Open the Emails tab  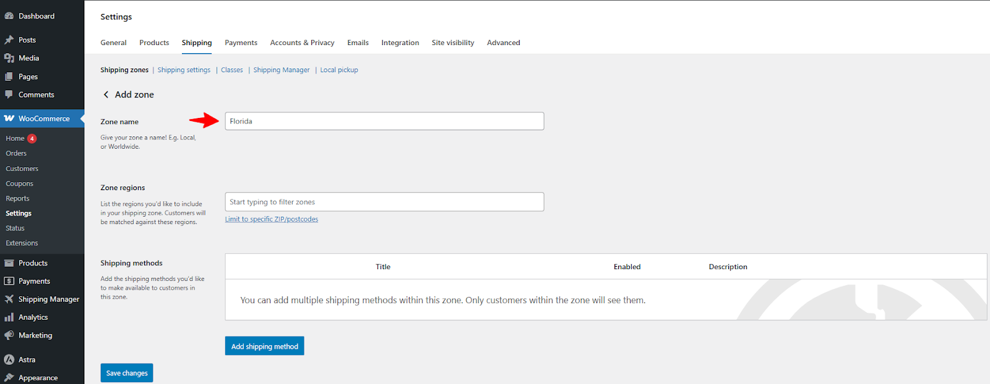coord(358,43)
